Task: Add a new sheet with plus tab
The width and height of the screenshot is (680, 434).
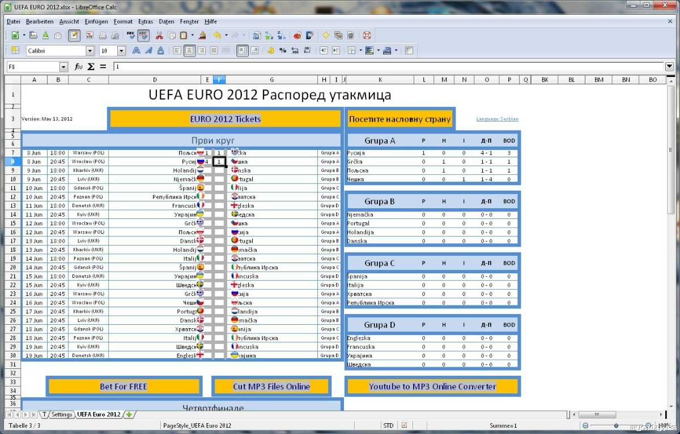Action: [130, 414]
